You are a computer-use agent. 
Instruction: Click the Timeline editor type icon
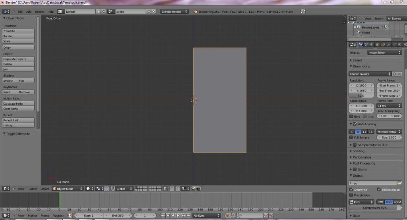coord(6,215)
